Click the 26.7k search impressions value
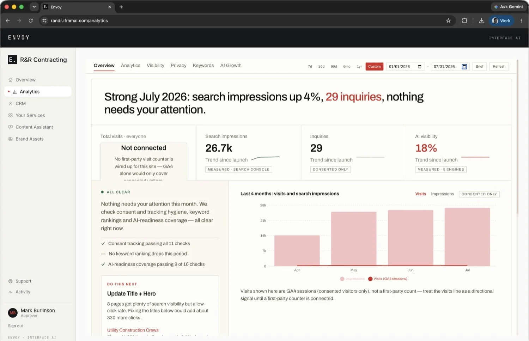This screenshot has height=341, width=529. pyautogui.click(x=219, y=148)
